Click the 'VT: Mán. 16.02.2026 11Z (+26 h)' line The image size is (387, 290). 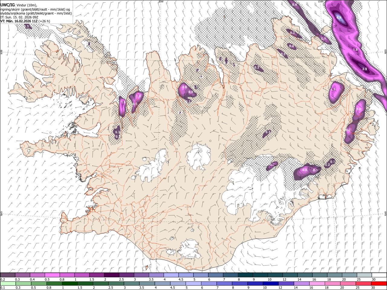point(25,21)
